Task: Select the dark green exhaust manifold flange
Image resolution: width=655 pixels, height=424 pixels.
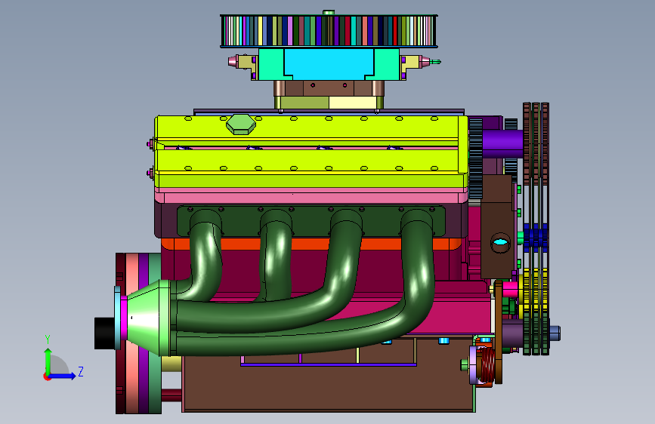Action: pyautogui.click(x=311, y=221)
